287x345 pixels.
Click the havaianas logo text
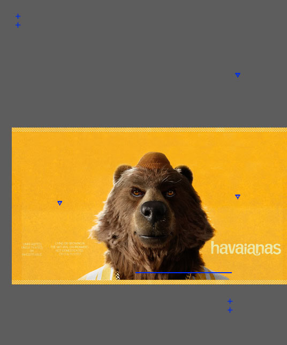(246, 249)
